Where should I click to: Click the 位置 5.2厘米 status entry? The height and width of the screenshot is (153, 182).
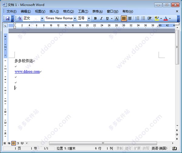point(66,148)
